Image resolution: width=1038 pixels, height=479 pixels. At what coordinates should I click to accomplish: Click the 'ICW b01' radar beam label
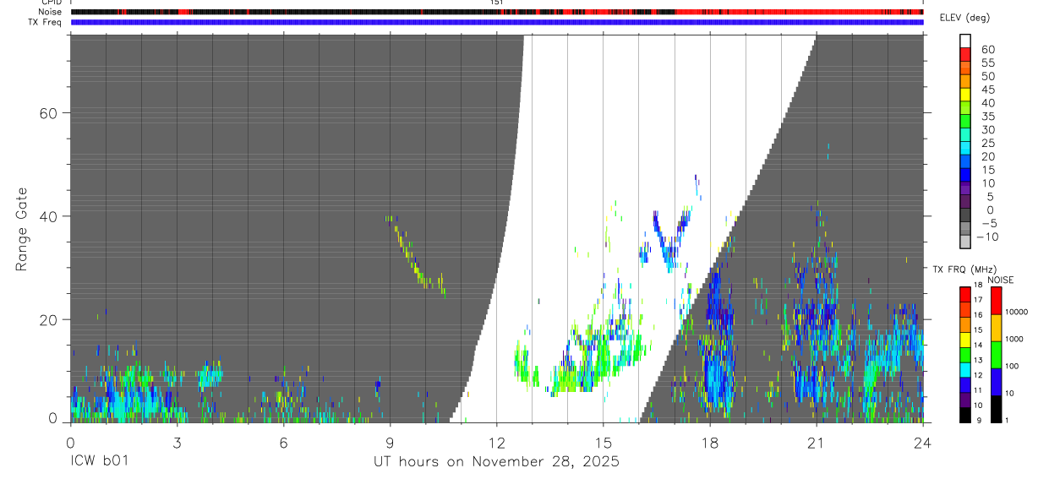click(100, 462)
